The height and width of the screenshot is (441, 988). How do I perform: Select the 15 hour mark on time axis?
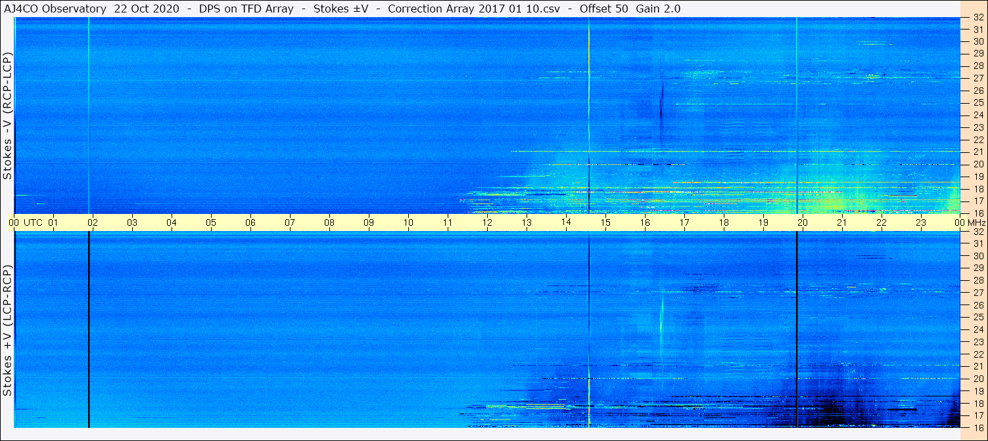click(605, 222)
